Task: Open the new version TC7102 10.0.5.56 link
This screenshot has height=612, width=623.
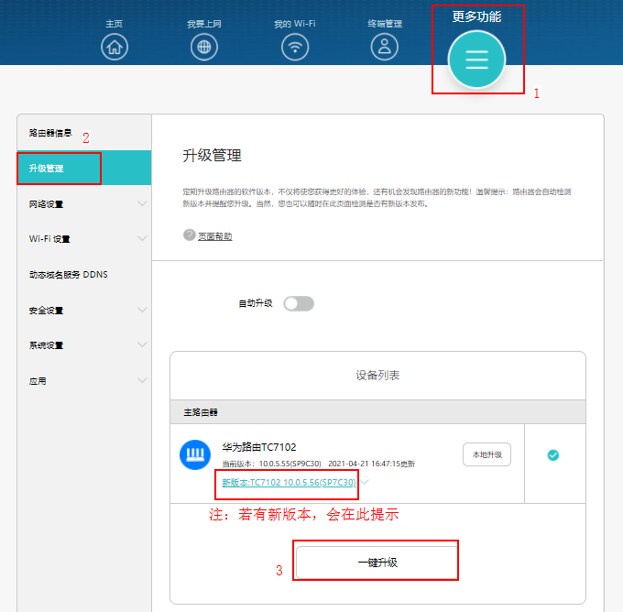Action: tap(288, 482)
